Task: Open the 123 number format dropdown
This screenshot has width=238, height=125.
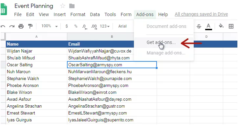Action: [105, 26]
